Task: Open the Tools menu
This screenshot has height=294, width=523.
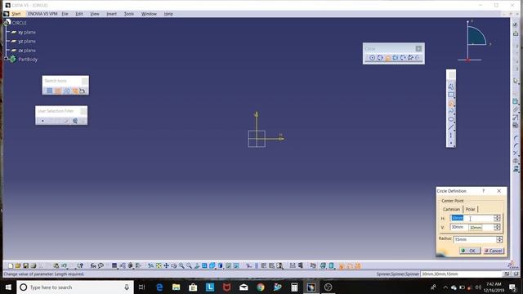Action: tap(129, 14)
